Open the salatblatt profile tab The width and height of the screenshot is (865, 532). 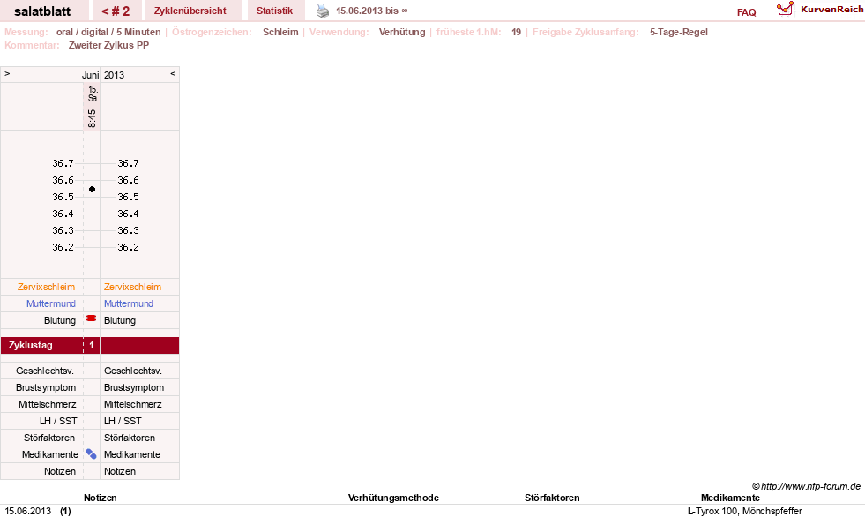pos(42,11)
